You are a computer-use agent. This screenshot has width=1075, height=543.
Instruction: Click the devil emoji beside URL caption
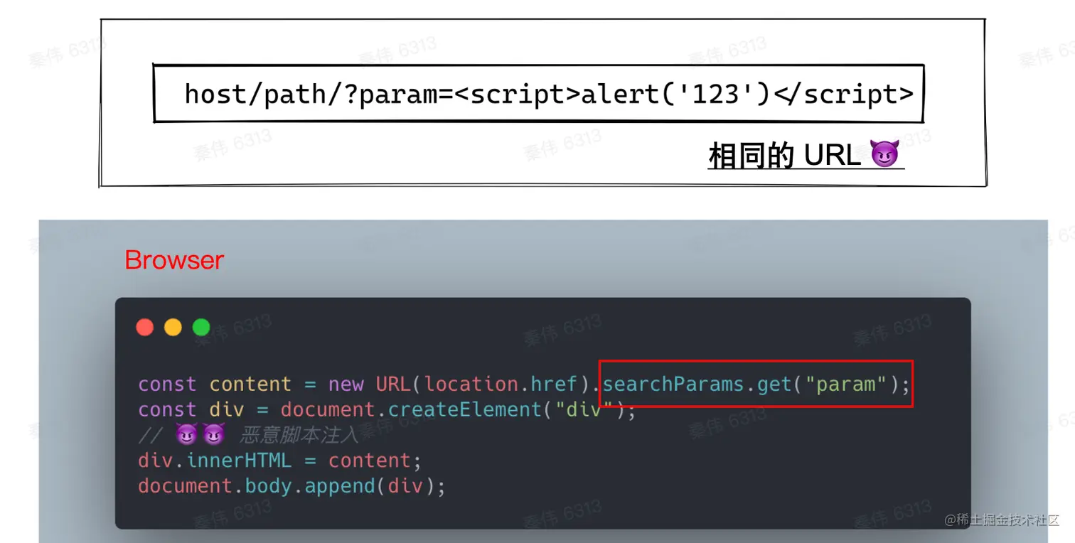tap(884, 154)
